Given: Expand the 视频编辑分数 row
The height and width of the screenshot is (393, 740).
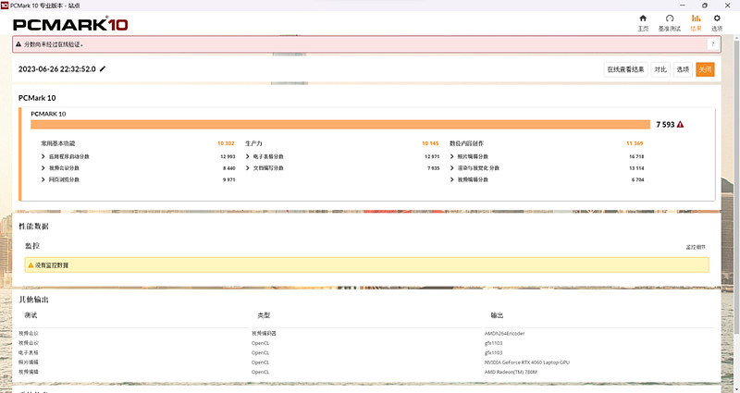Looking at the screenshot, I should coord(451,179).
